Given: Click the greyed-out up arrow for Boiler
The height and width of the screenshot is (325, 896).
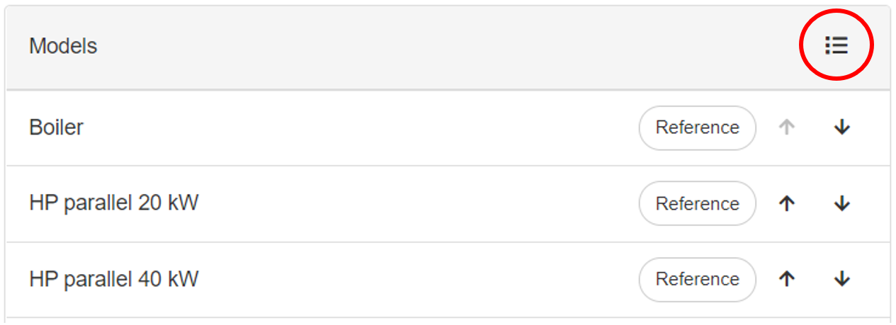Looking at the screenshot, I should coord(787,127).
